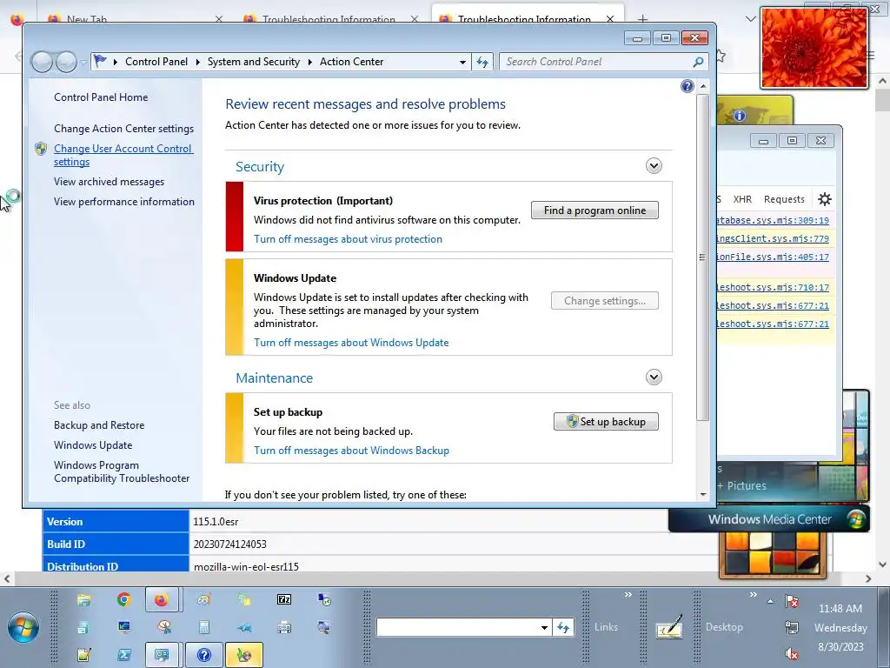This screenshot has height=668, width=890.
Task: Open View performance information link
Action: tap(123, 202)
